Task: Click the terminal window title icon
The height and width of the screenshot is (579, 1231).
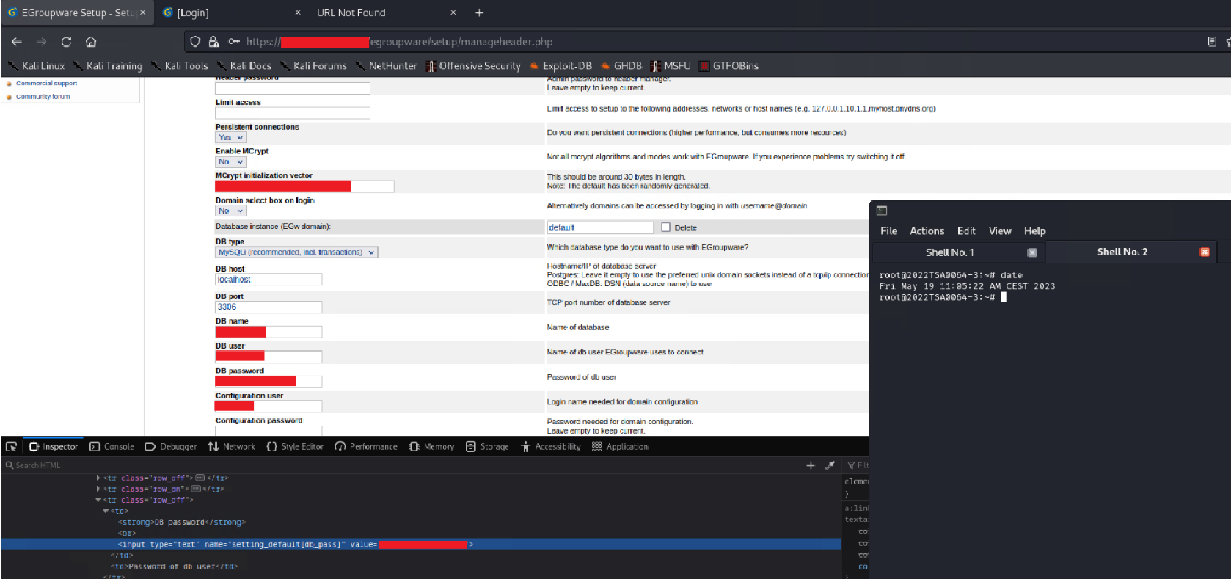Action: [x=882, y=211]
